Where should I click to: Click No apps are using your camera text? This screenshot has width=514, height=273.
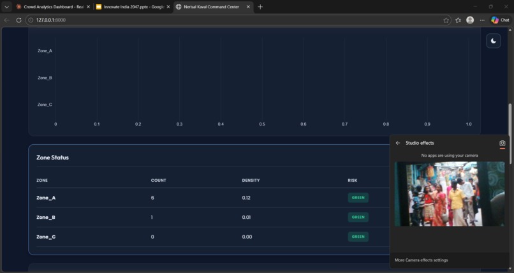[450, 156]
